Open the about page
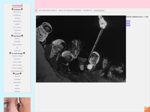150x112 pixels. [x=17, y=85]
